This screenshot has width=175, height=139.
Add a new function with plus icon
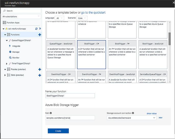(x=40, y=35)
